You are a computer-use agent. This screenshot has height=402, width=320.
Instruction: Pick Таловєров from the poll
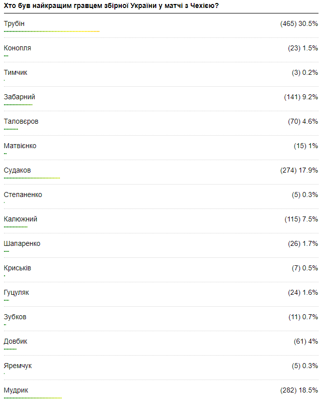tap(21, 122)
